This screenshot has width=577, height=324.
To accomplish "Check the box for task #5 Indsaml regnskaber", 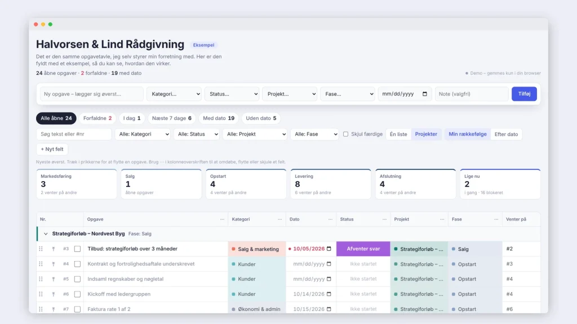I will click(x=77, y=279).
